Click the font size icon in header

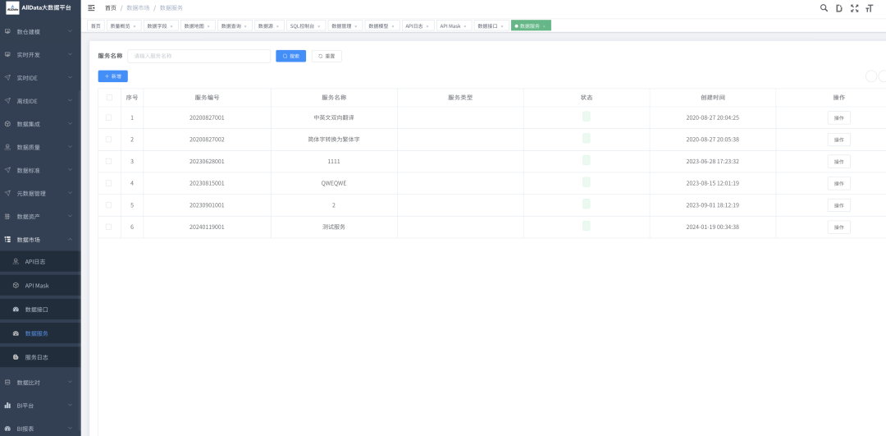point(870,7)
